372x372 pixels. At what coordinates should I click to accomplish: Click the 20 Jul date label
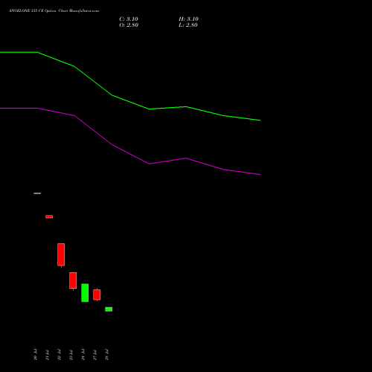click(x=36, y=355)
